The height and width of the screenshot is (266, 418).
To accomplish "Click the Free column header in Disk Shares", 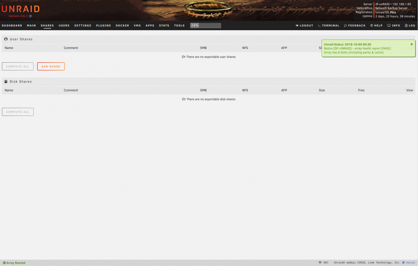I will click(361, 90).
